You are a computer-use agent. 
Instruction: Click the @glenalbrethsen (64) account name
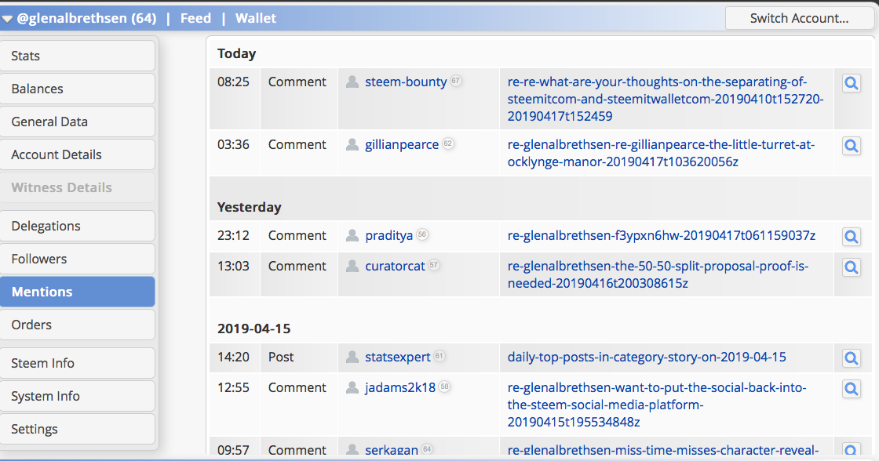click(86, 19)
